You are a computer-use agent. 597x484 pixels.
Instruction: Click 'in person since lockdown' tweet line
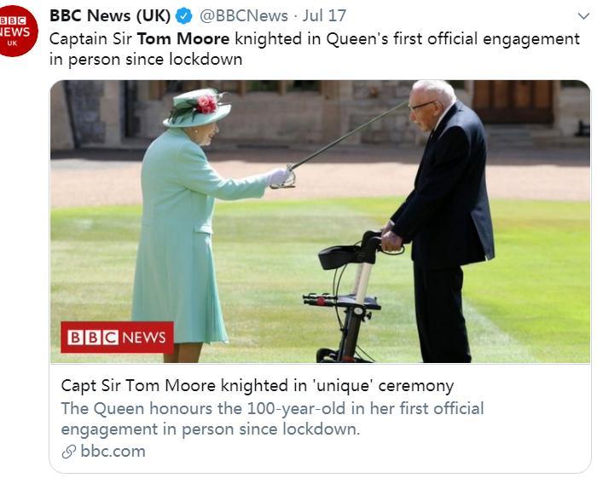[x=146, y=60]
